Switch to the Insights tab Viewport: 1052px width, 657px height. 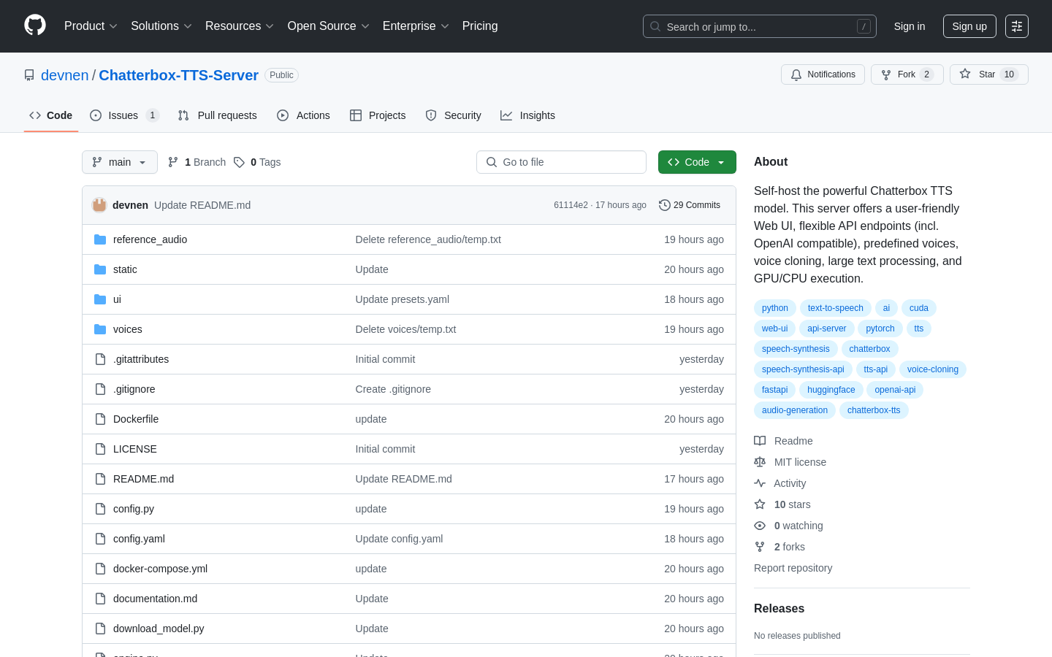527,115
